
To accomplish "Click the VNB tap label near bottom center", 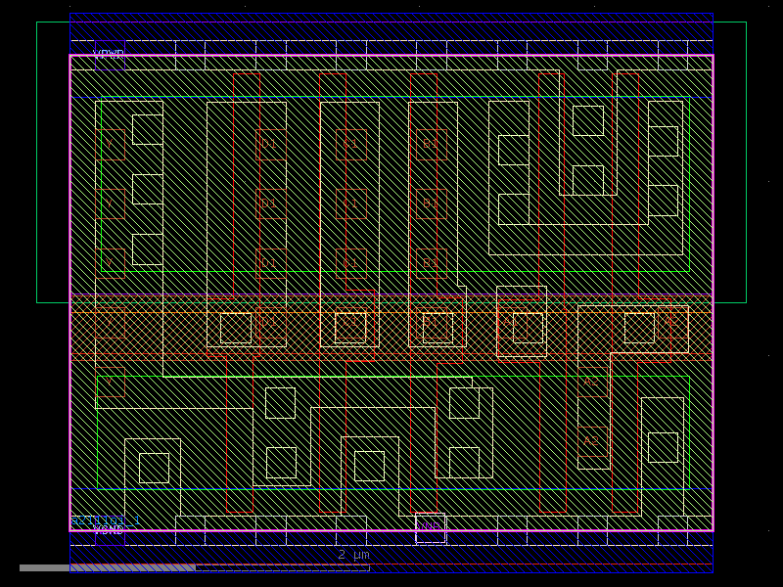I will pyautogui.click(x=429, y=525).
